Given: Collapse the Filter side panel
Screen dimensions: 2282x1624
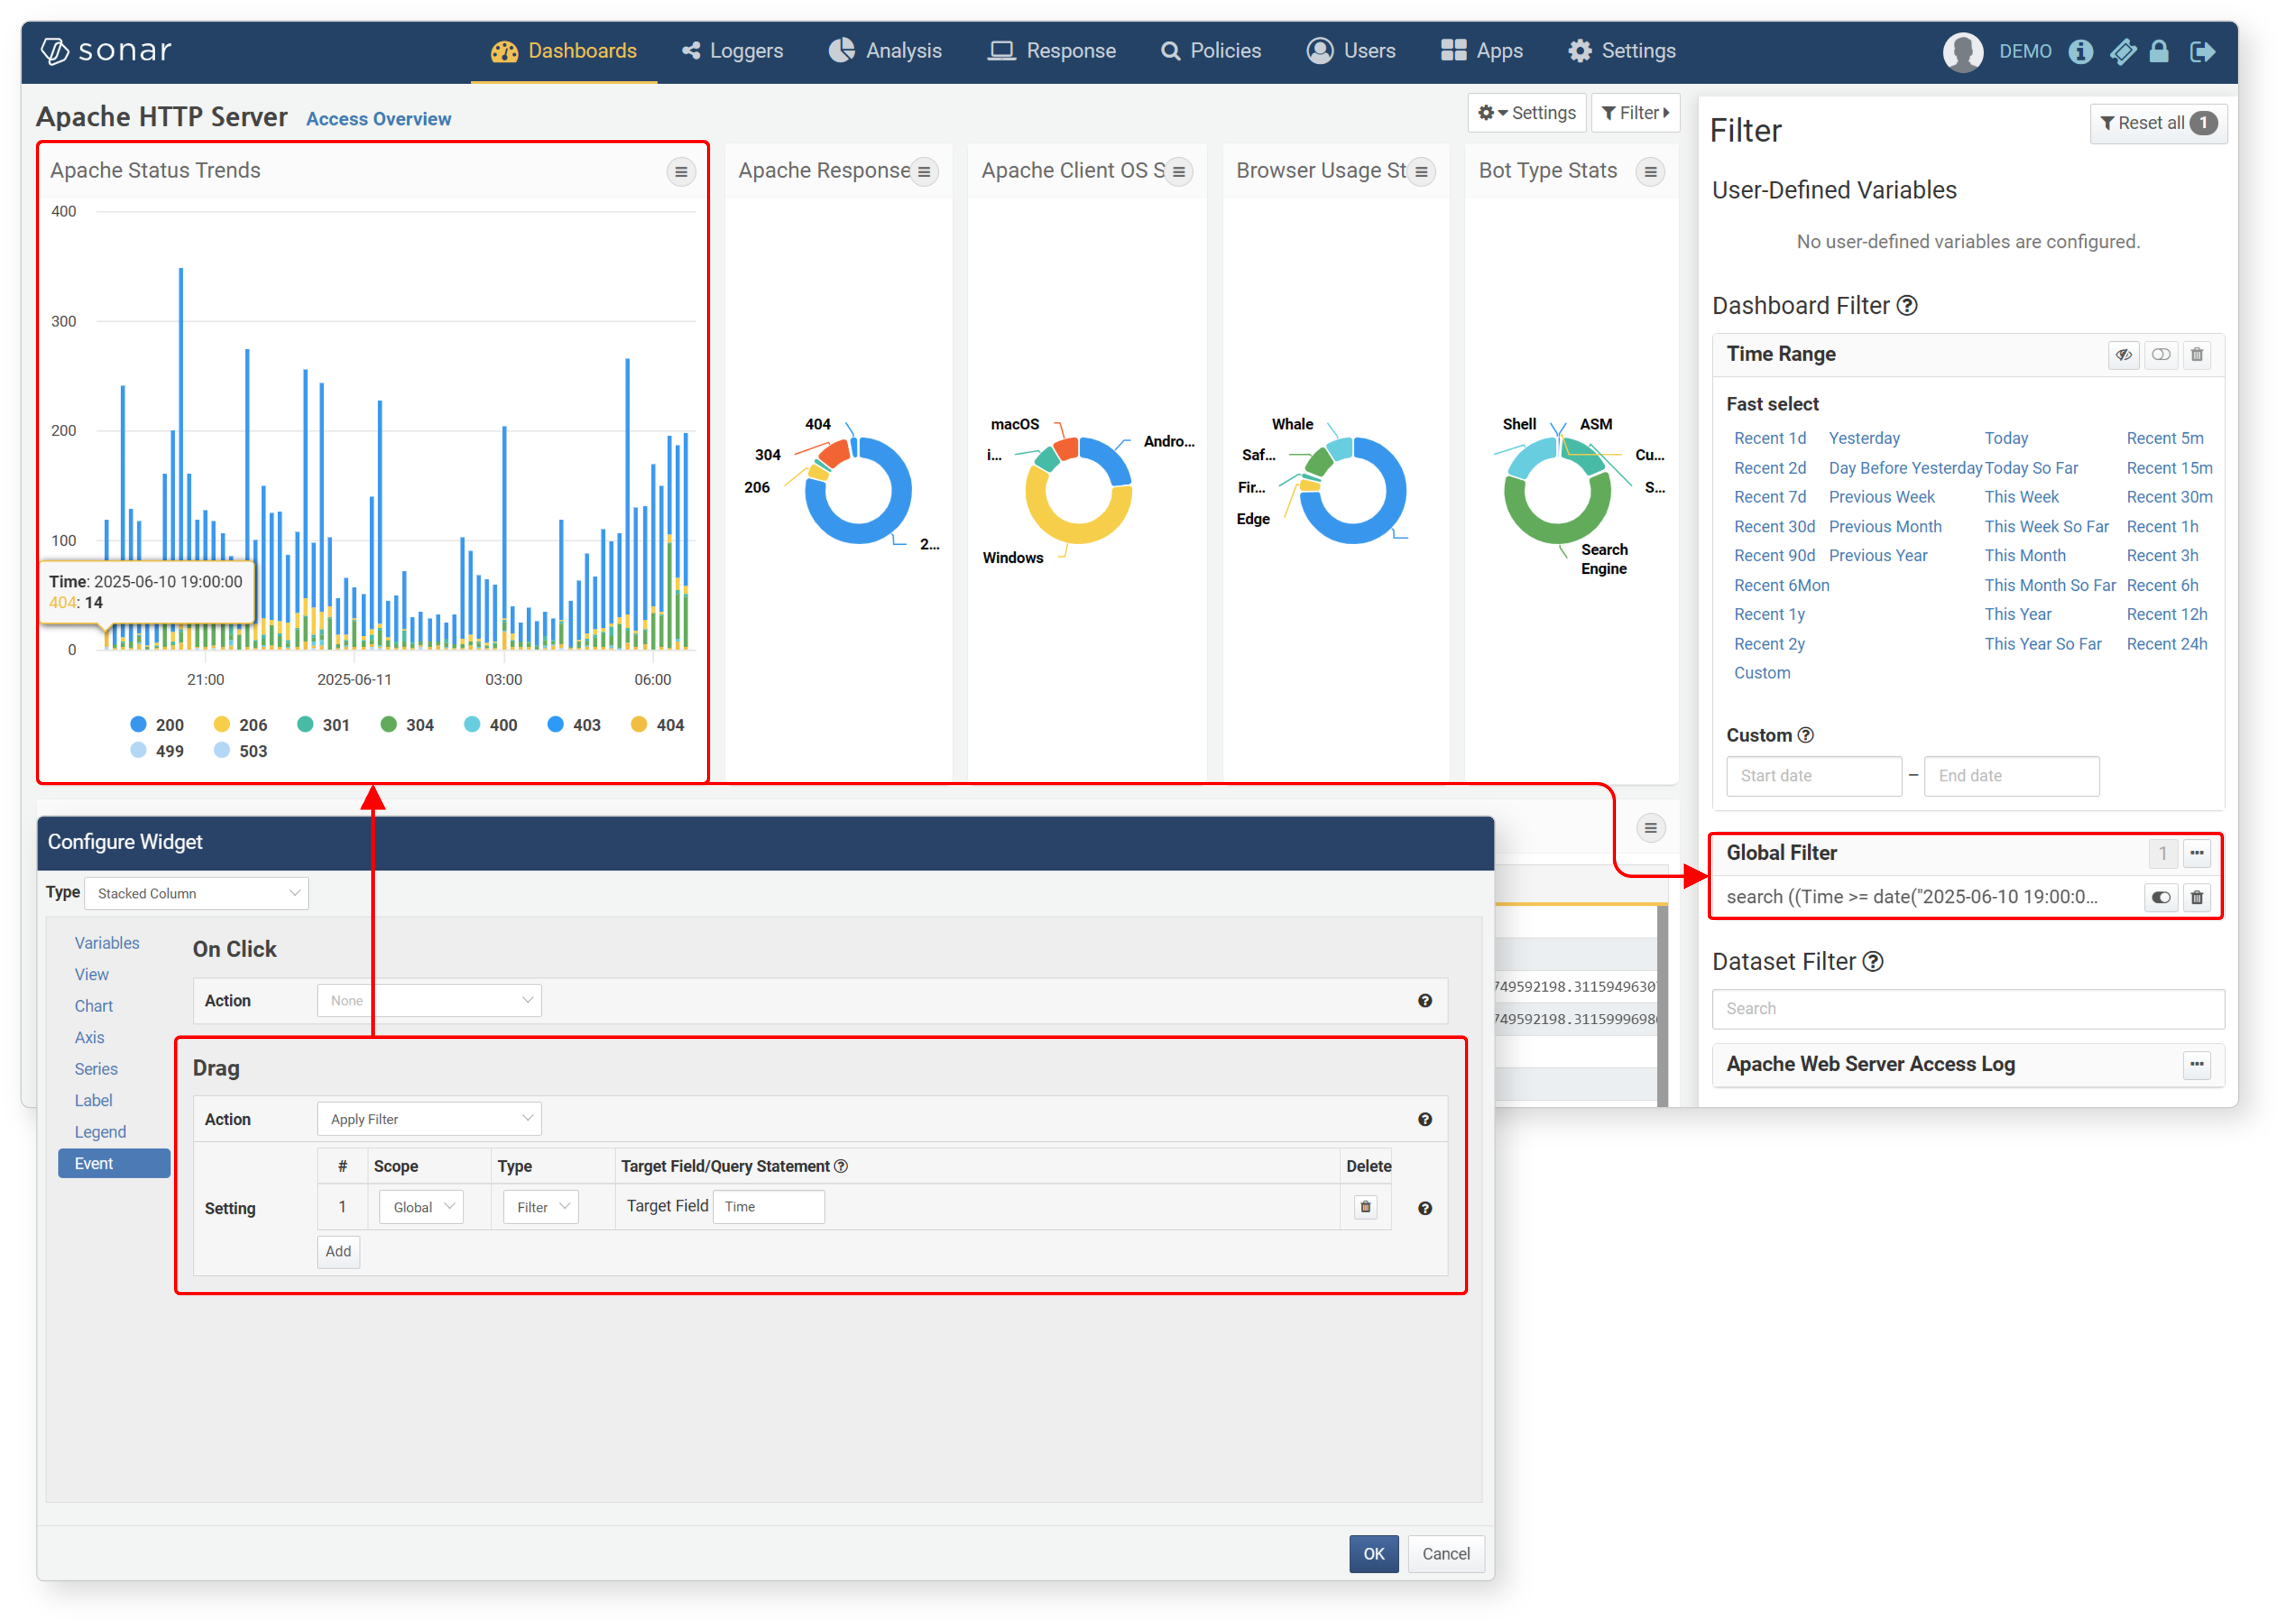Looking at the screenshot, I should 1635,113.
